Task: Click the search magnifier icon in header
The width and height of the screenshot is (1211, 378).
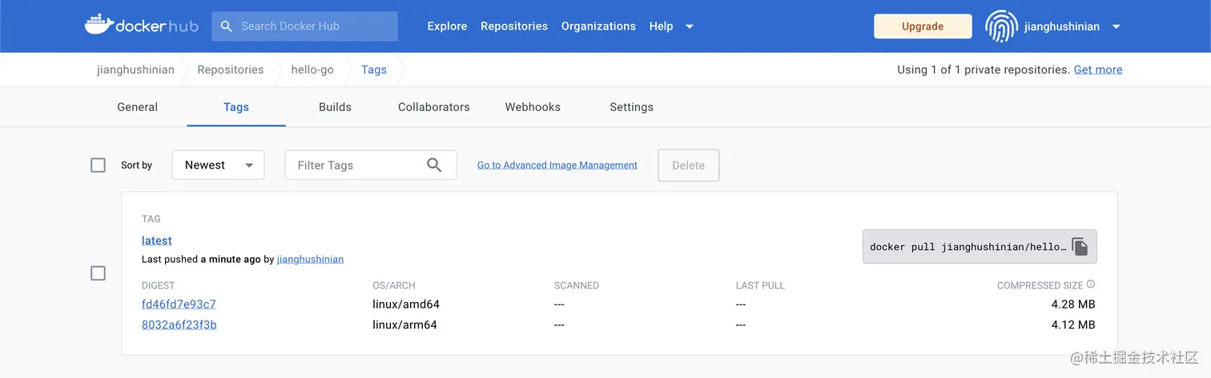Action: tap(227, 26)
